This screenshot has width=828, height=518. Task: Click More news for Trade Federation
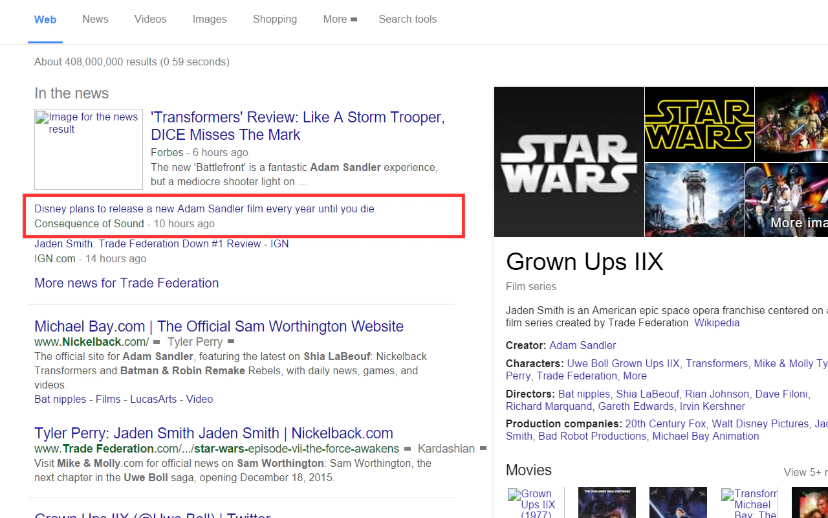point(127,283)
